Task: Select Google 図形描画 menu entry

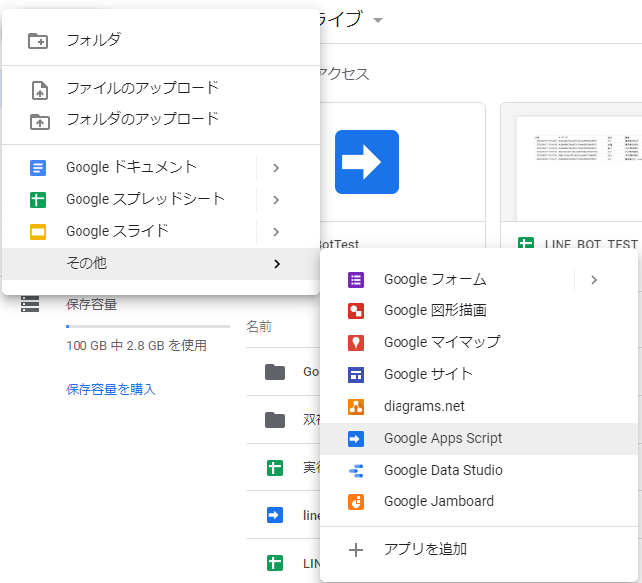Action: [x=479, y=311]
